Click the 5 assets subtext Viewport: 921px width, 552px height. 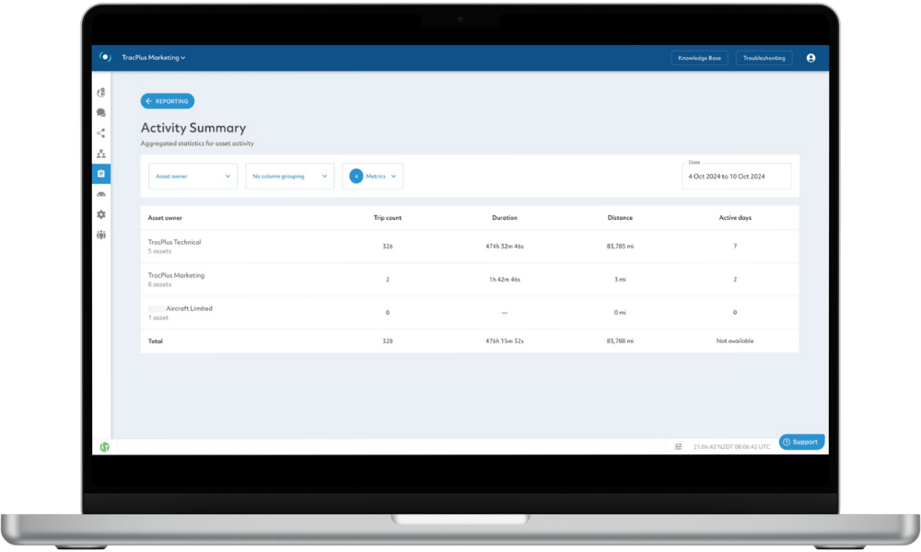[159, 252]
